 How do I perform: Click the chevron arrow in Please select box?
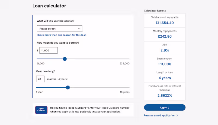[79, 29]
